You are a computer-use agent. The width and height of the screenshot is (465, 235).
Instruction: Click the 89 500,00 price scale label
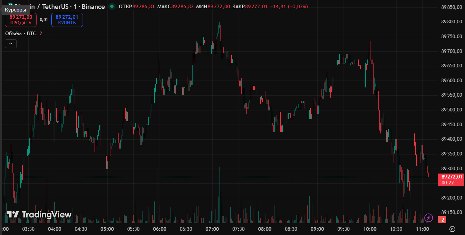(x=452, y=110)
